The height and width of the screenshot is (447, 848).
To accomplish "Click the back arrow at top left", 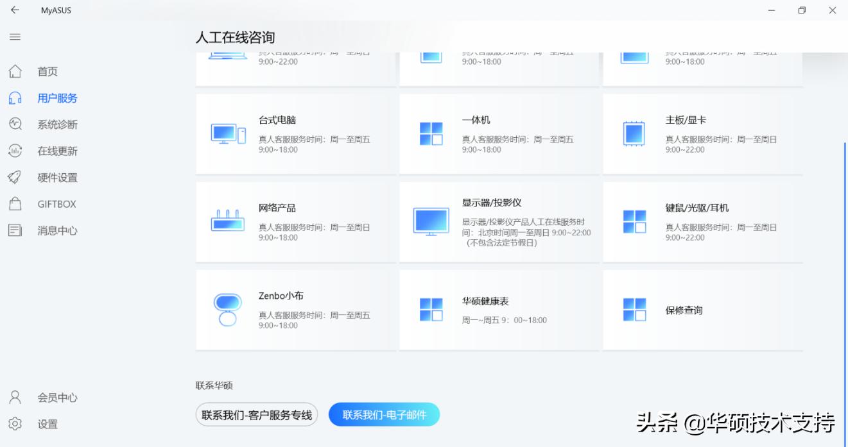I will point(14,10).
